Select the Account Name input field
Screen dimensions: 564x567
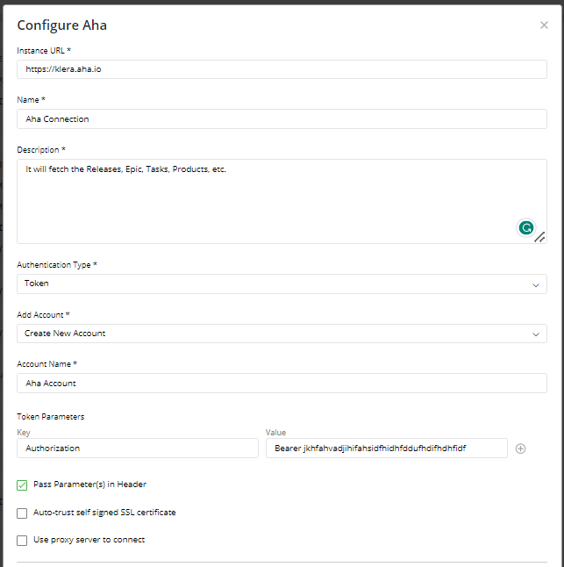(282, 384)
